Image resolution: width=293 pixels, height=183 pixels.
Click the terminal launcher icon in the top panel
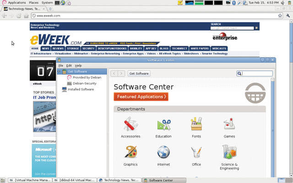coord(57,3)
